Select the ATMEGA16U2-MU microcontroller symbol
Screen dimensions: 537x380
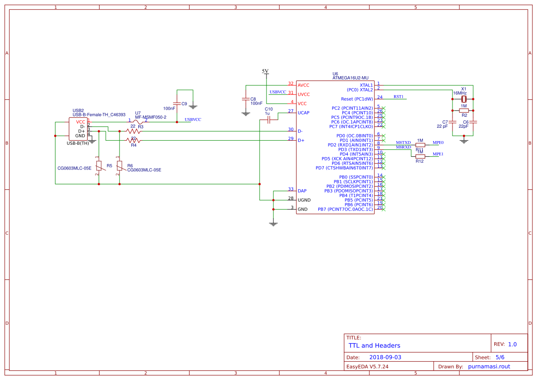pos(335,147)
